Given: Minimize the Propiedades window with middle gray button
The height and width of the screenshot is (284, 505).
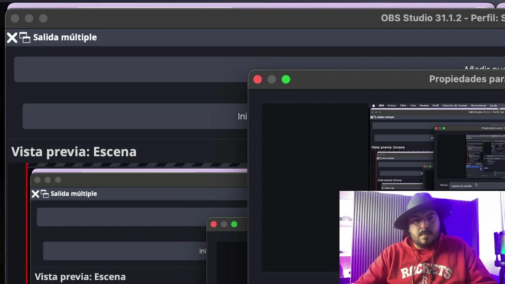Looking at the screenshot, I should [x=271, y=80].
